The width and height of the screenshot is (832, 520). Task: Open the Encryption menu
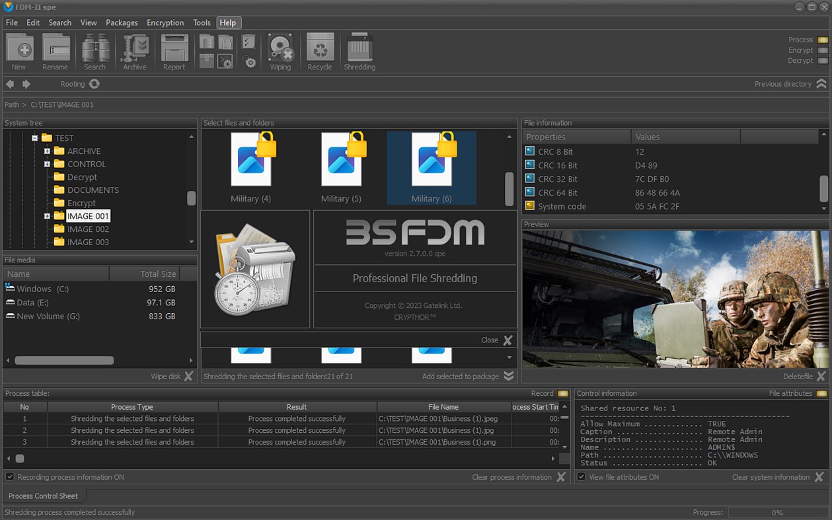click(x=165, y=22)
